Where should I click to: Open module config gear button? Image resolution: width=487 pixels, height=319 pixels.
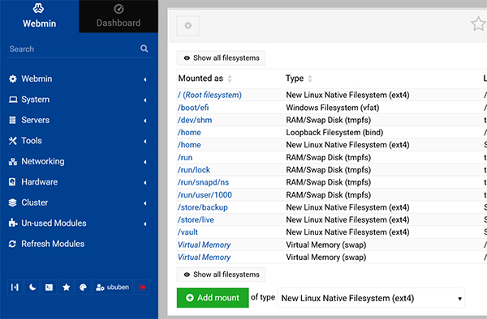click(x=188, y=26)
